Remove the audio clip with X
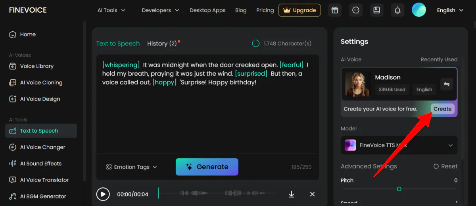This screenshot has height=206, width=476. pyautogui.click(x=312, y=194)
